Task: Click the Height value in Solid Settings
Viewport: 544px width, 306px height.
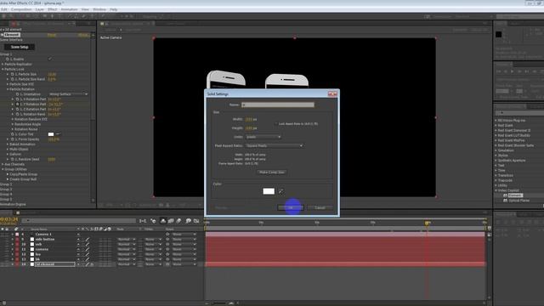Action: click(x=249, y=128)
